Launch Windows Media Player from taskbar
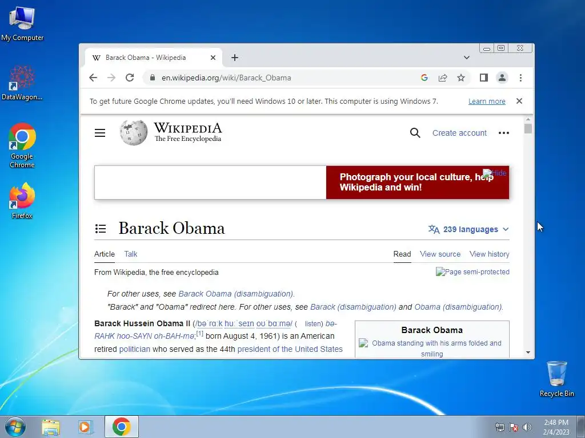This screenshot has width=585, height=438. [86, 427]
